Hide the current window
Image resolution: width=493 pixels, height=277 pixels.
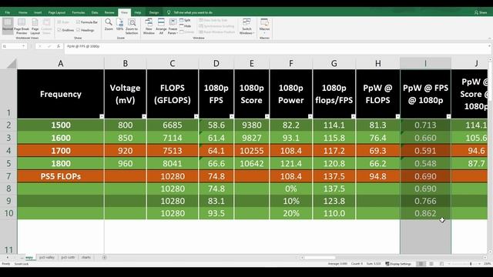(185, 26)
